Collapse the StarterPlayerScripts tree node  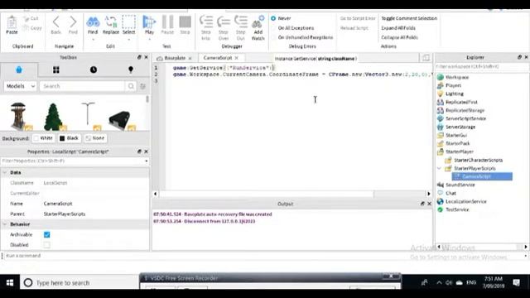click(439, 168)
